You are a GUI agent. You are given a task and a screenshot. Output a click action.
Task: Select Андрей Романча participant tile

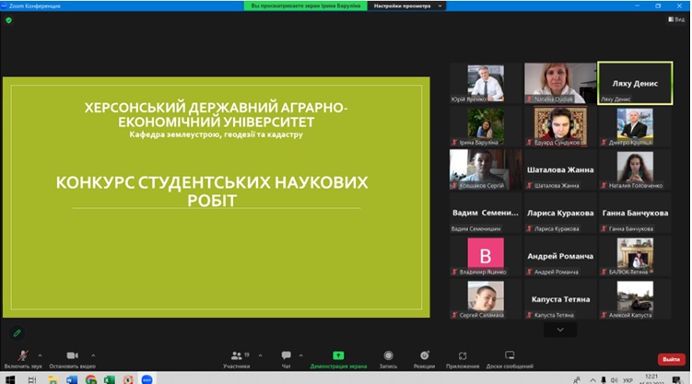tap(560, 256)
